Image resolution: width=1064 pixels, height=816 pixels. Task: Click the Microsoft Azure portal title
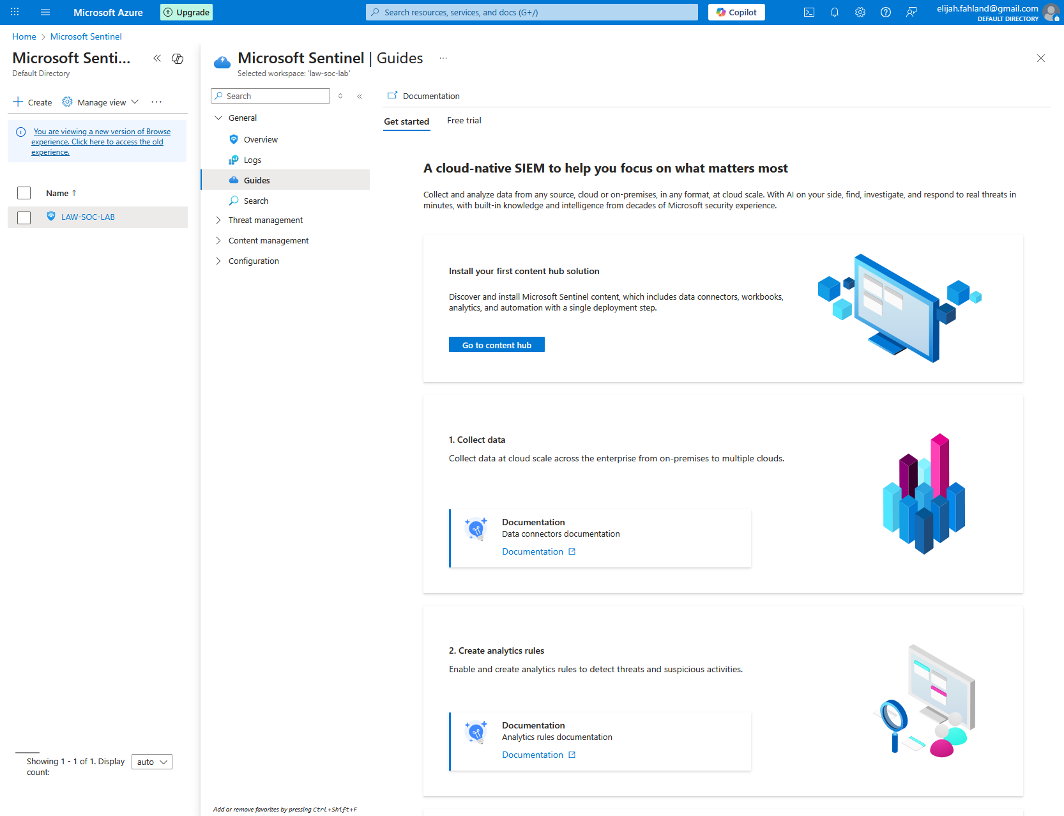(108, 12)
